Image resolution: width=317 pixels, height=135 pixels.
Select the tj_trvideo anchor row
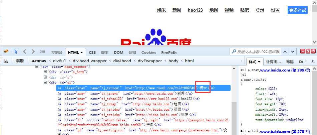pos(123,109)
